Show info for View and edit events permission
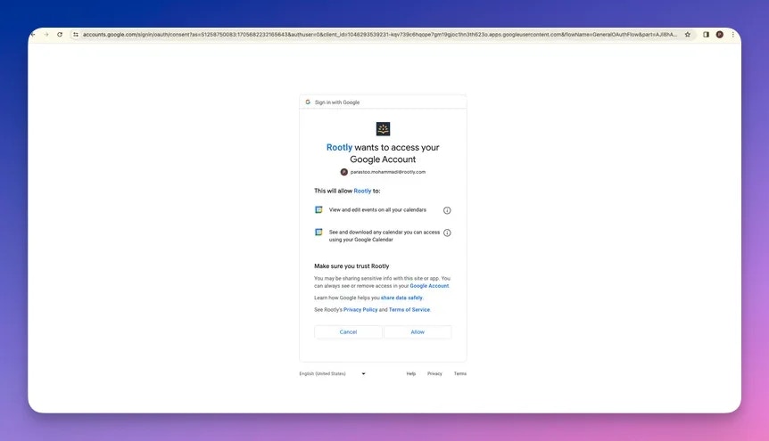 447,210
